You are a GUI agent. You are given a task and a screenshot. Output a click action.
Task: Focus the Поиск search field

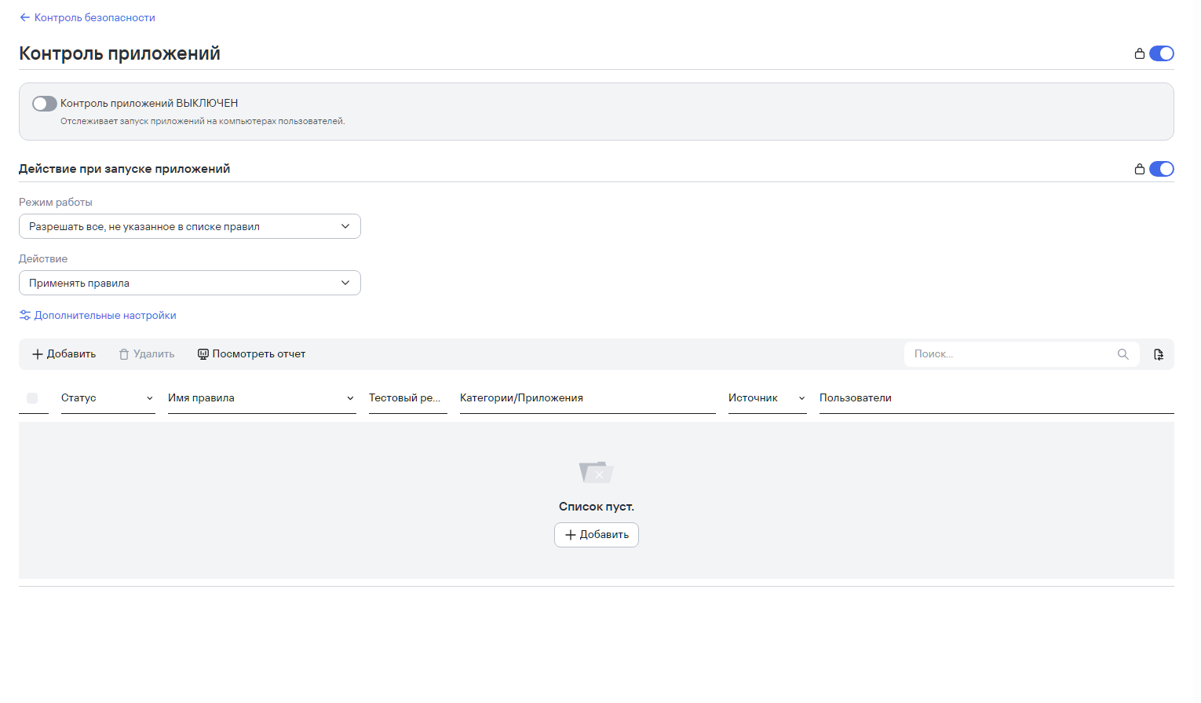click(1022, 354)
